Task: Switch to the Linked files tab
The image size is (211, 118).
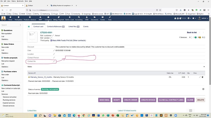Action: [x=74, y=26]
